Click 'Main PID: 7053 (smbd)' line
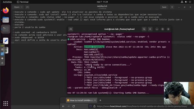Image resolution: width=194 pixels, height=109 pixels. (85, 62)
